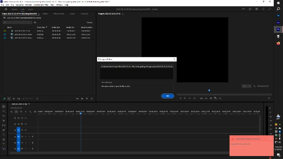Select the Pen tool
The height and width of the screenshot is (159, 283).
tap(4, 130)
